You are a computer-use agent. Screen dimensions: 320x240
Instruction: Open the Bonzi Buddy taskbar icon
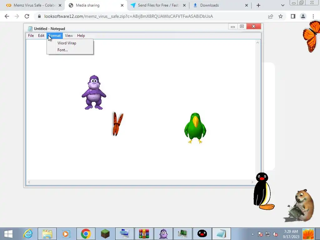163,234
